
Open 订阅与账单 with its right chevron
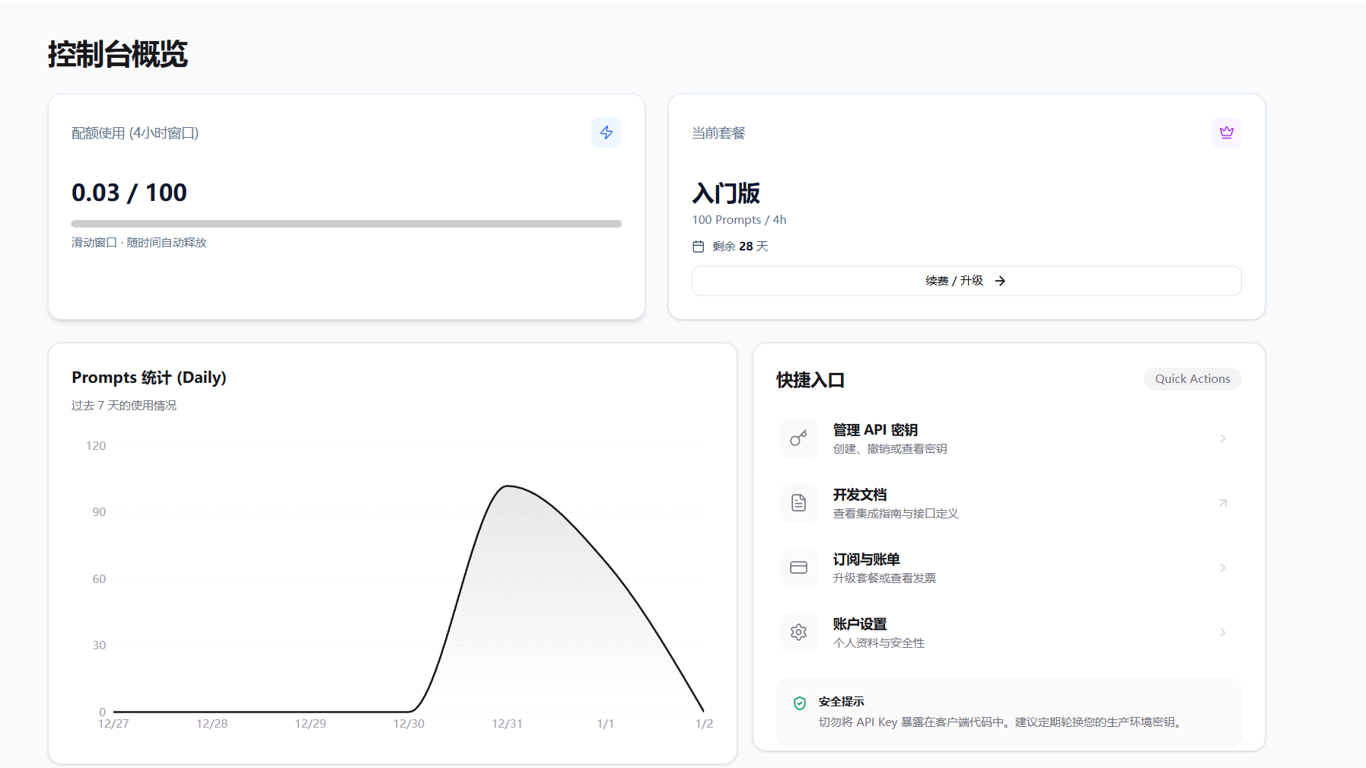[x=1223, y=568]
